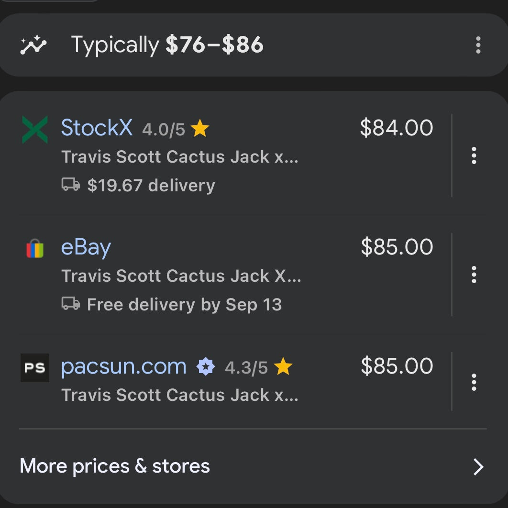Click the StockX rating star

(200, 129)
